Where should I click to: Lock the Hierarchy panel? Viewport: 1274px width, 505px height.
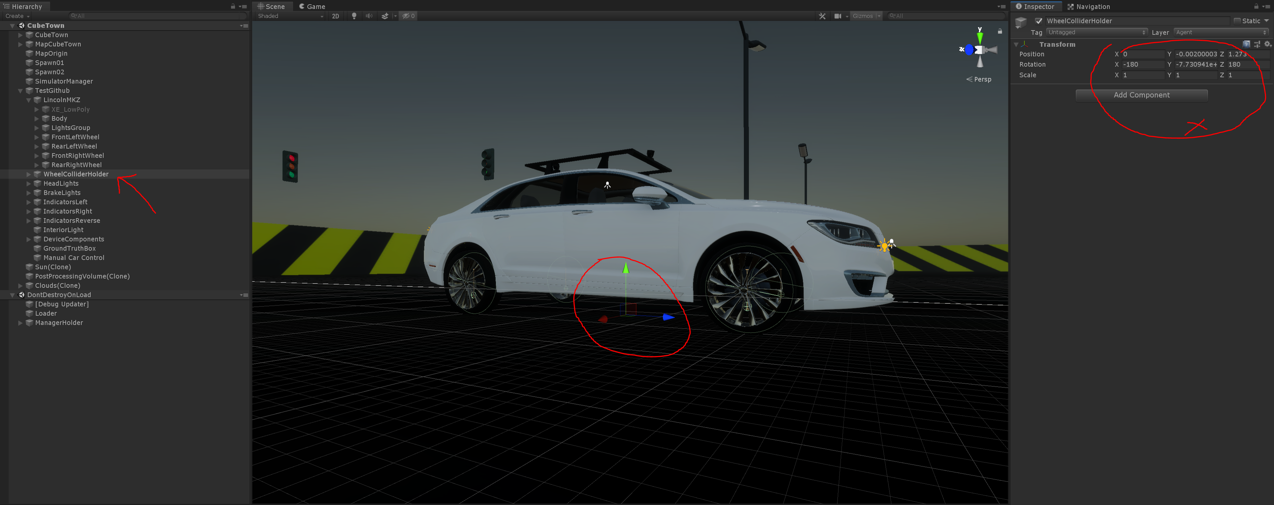[233, 6]
